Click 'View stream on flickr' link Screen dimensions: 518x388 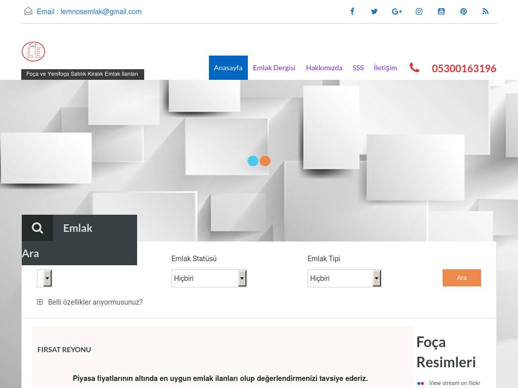point(454,383)
